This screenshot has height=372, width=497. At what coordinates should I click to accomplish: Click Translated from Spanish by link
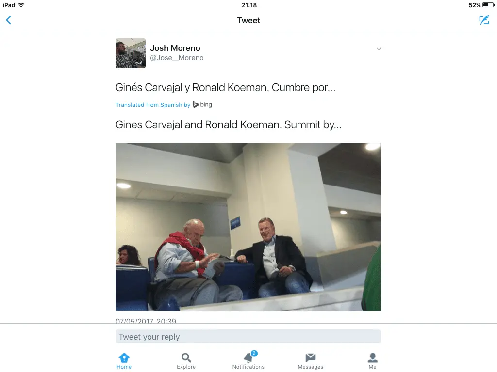153,105
